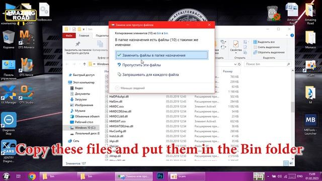Click the Свойства properties icon in the ribbon
Viewport: 322px width, 181px height.
pos(236,44)
